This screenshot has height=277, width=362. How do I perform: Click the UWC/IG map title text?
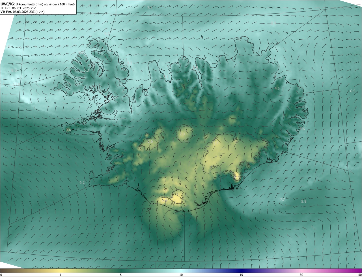(x=38, y=4)
